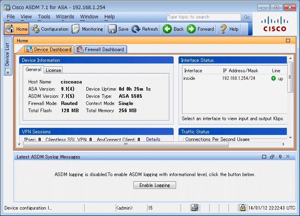
Task: Refresh the ASDM data
Action: 145,29
